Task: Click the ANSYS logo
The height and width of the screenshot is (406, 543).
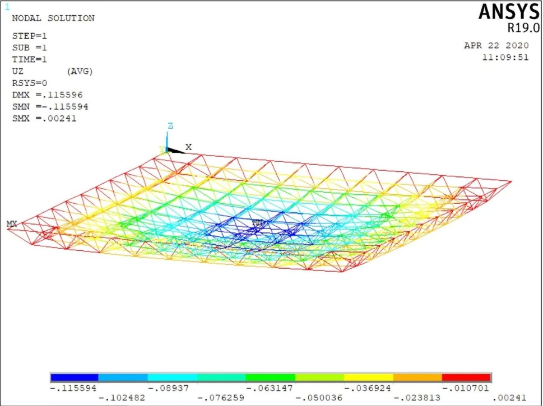Action: click(x=508, y=12)
